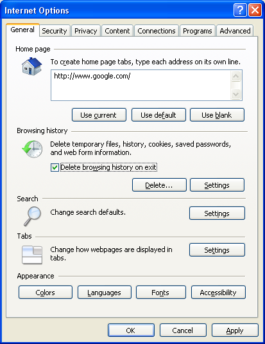Open the Privacy tab

pyautogui.click(x=85, y=31)
